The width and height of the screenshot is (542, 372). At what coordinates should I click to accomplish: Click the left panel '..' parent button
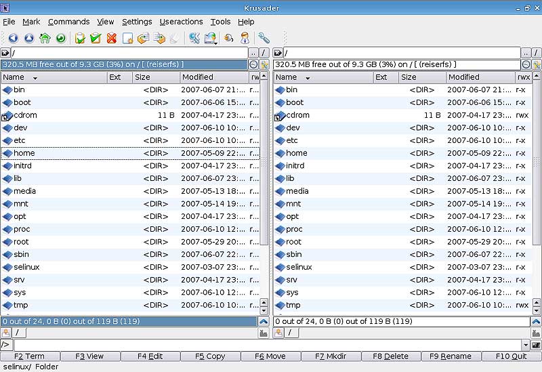pyautogui.click(x=253, y=53)
